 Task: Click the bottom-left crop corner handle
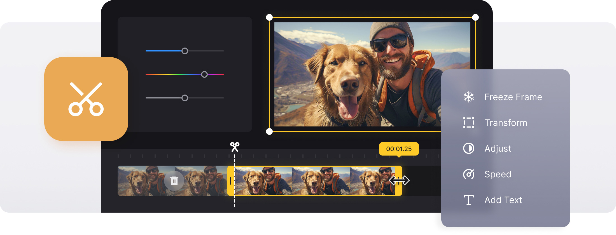pos(269,131)
